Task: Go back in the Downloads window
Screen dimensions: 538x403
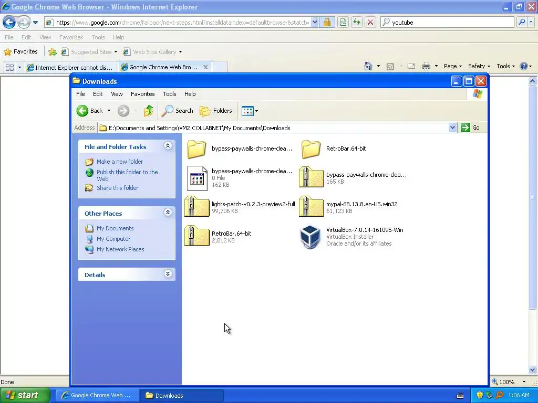Action: 89,111
